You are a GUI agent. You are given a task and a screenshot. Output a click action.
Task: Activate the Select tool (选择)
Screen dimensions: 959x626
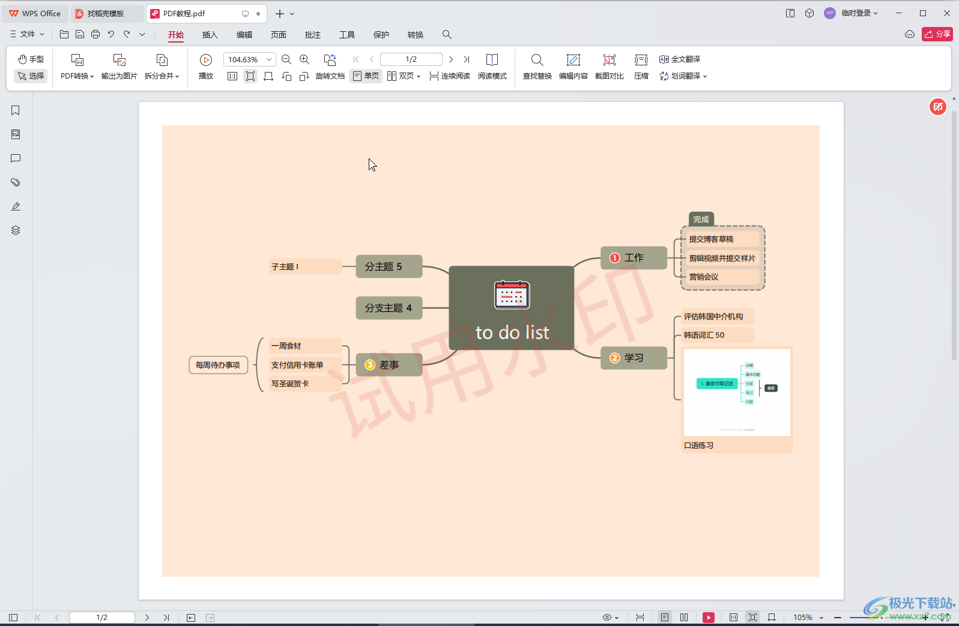point(31,76)
